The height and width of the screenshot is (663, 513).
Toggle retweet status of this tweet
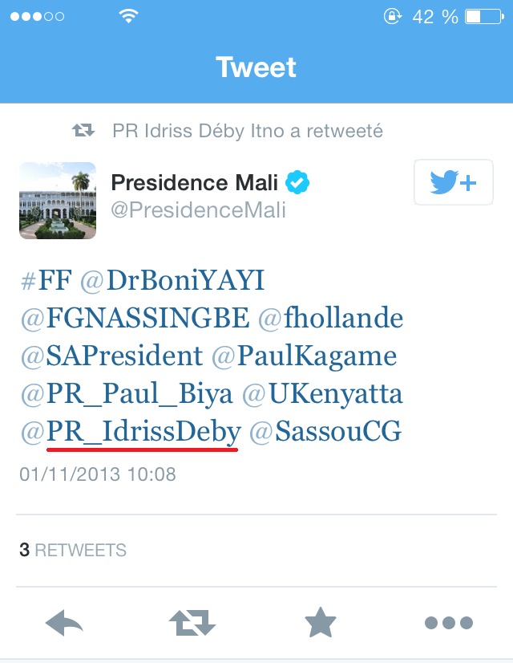(x=192, y=622)
